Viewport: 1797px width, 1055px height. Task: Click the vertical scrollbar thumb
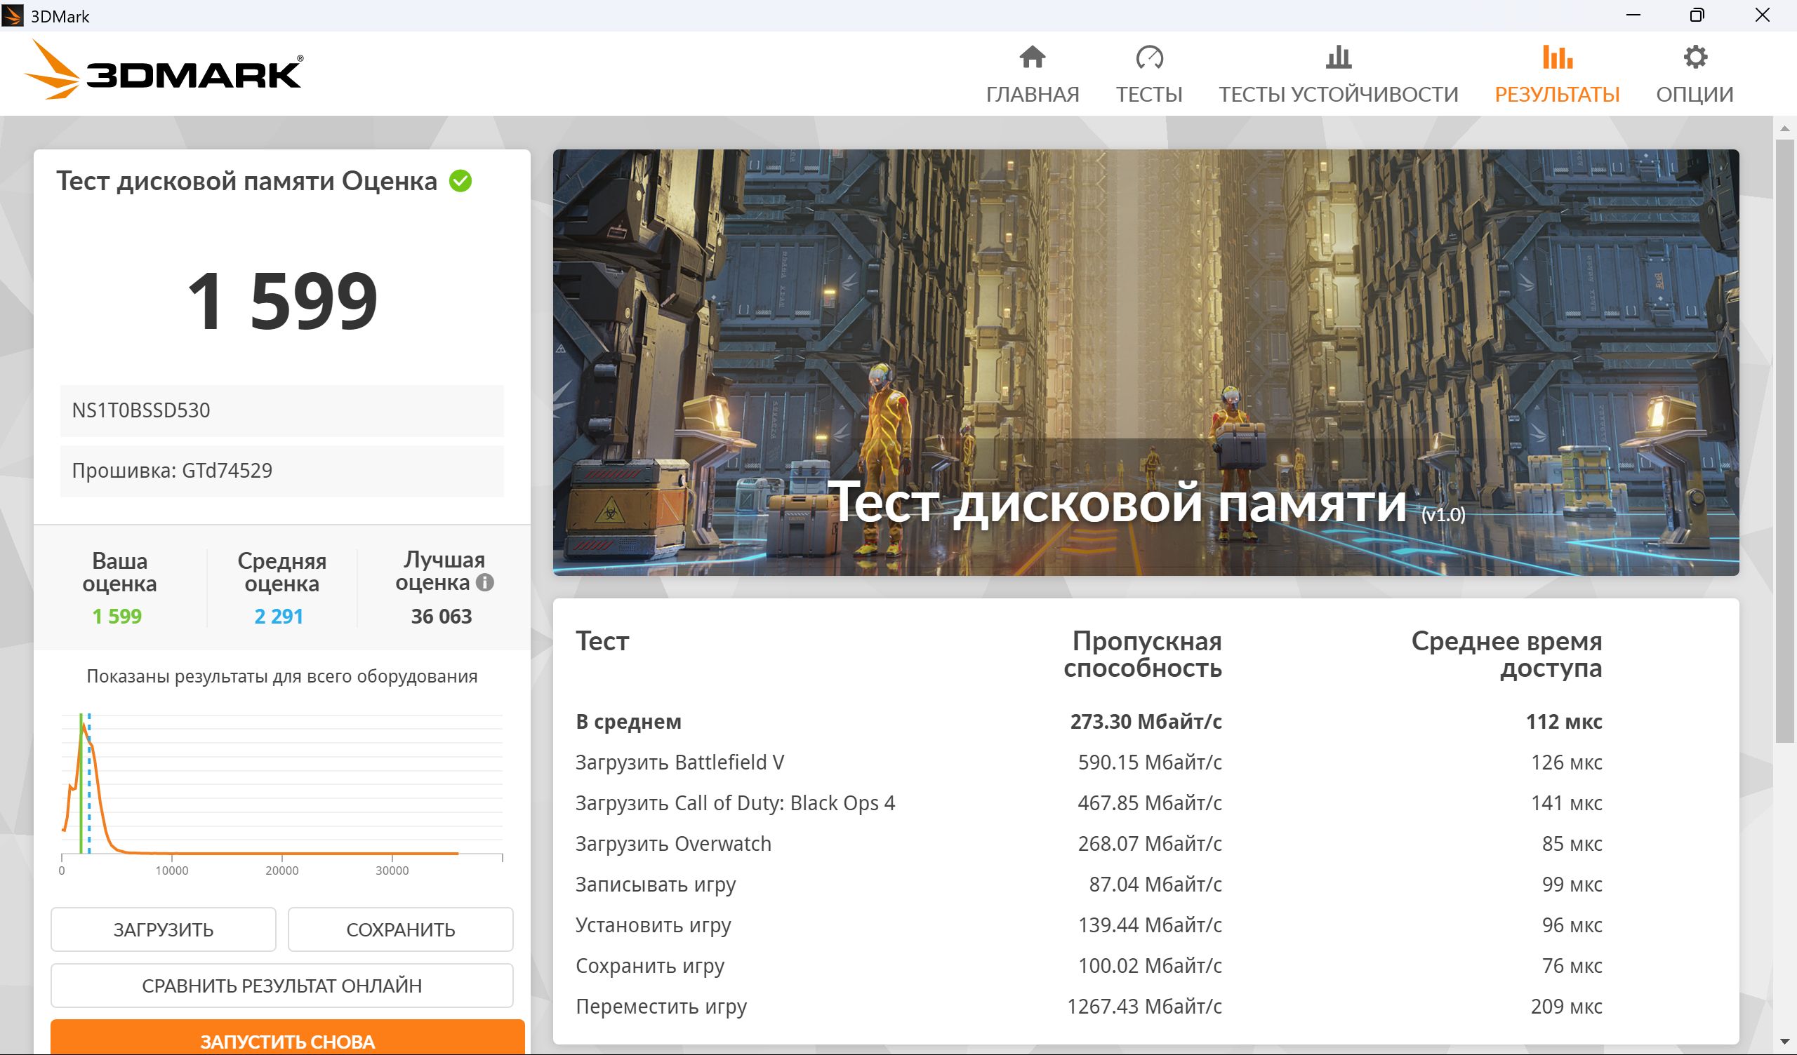click(x=1785, y=442)
